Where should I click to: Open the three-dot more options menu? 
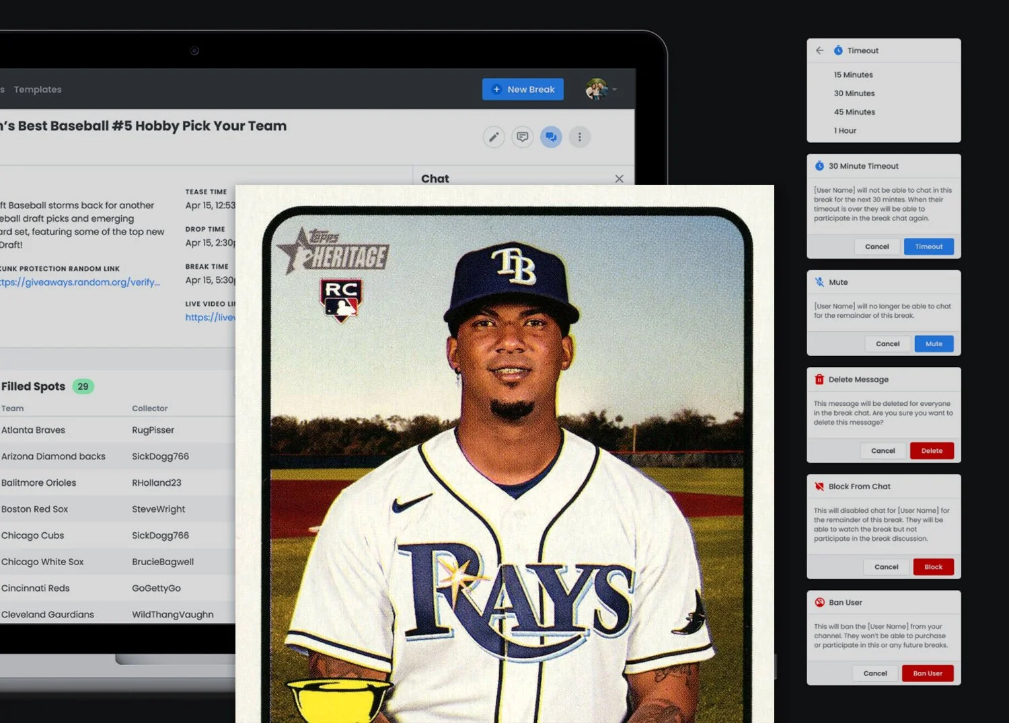[x=580, y=137]
